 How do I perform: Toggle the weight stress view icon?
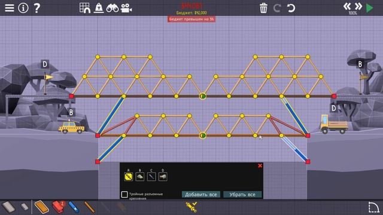click(99, 8)
